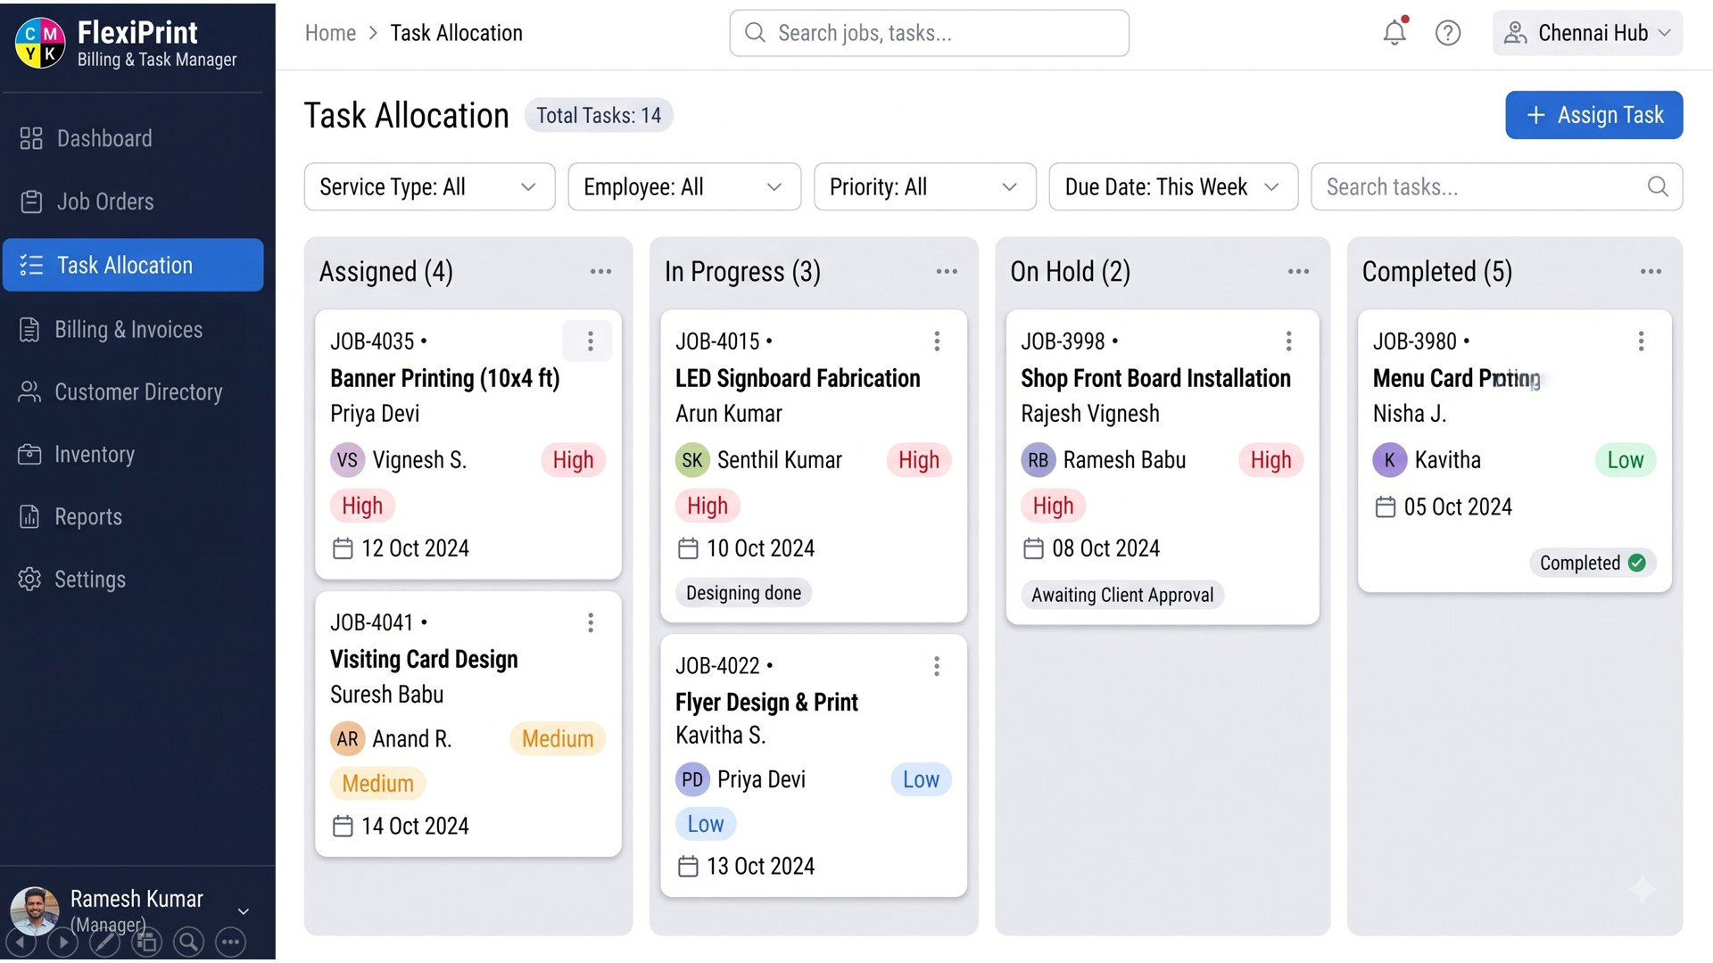Click calendar icon beside 12 Oct 2024
This screenshot has height=963, width=1713.
(343, 548)
